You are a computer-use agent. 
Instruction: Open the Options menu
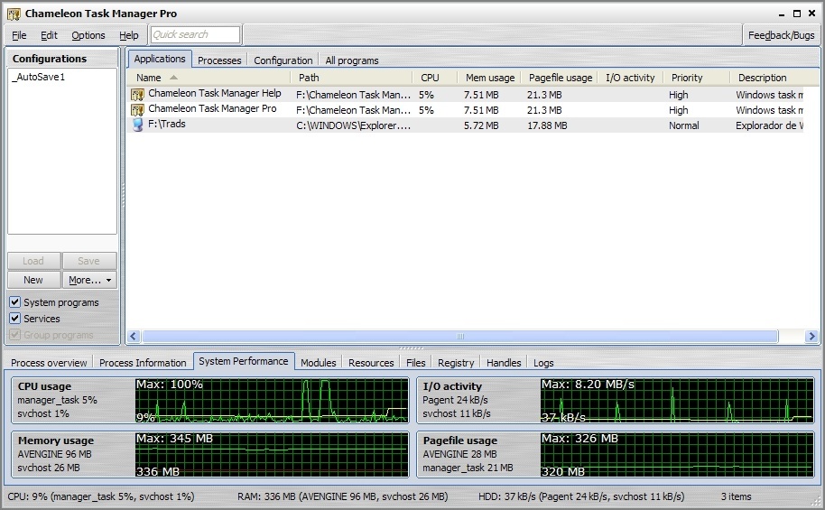point(88,35)
